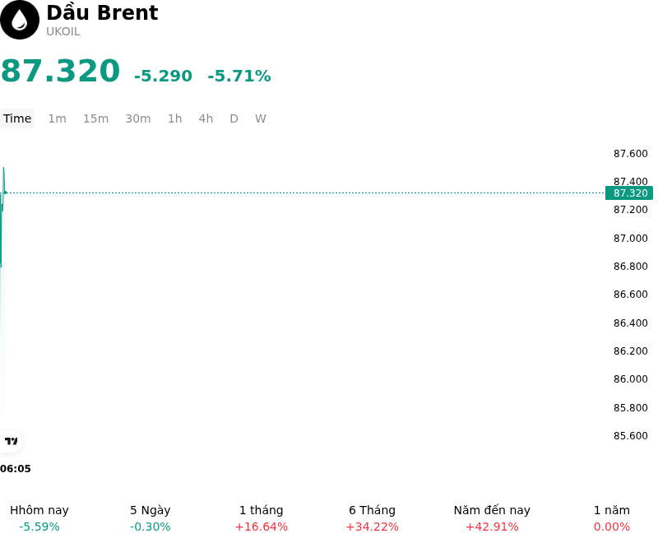Select the 1h interval tab

point(175,118)
